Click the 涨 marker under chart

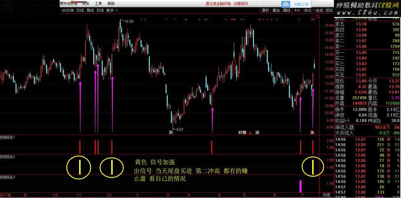[x=312, y=132]
